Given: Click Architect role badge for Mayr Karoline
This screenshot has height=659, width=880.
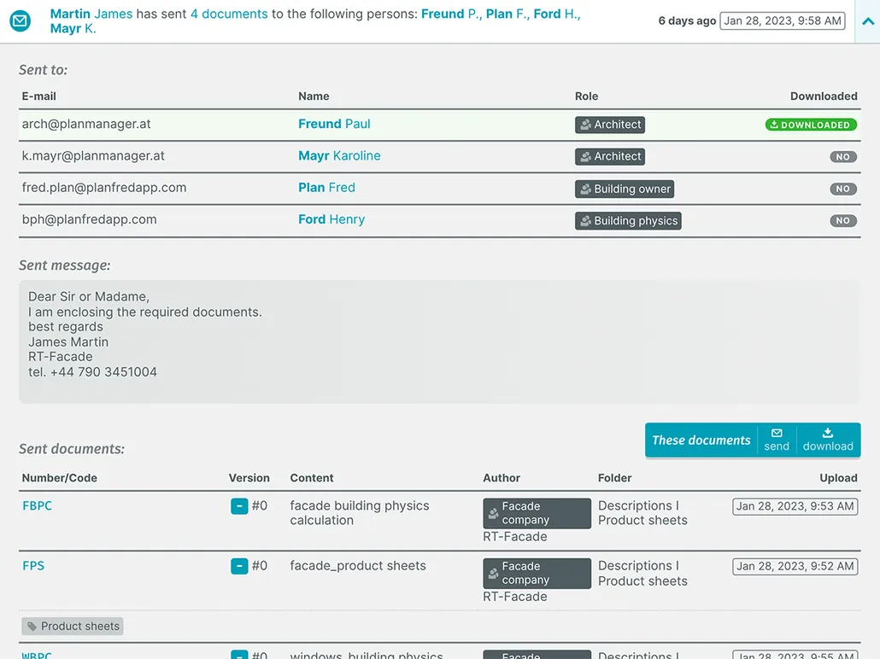Looking at the screenshot, I should tap(609, 156).
